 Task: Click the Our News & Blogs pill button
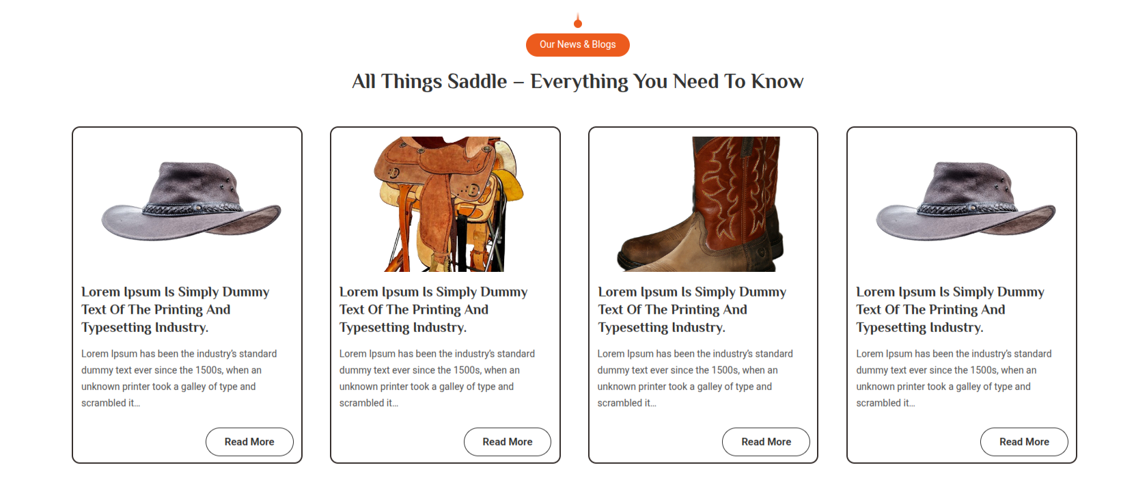coord(577,44)
